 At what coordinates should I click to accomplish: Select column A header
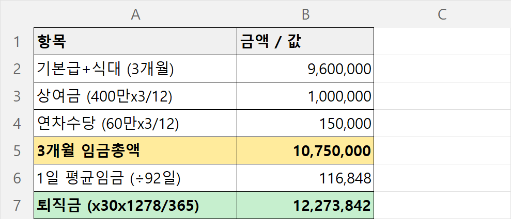[x=135, y=14]
